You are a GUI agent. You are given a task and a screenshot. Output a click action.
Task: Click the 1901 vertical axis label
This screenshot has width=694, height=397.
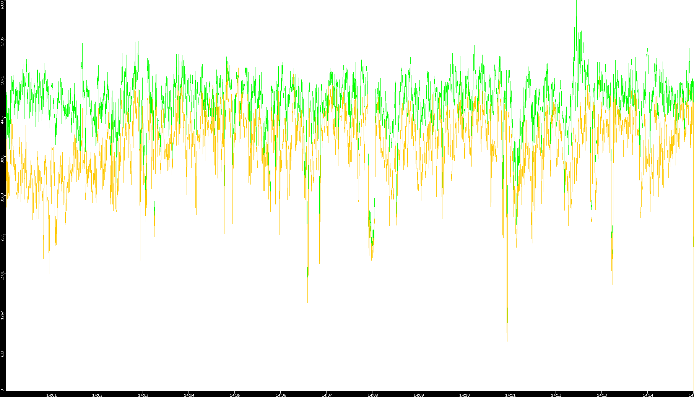tap(2, 275)
